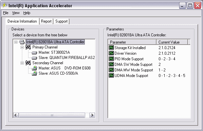Click the Secondary Channel connector icon

click(28, 63)
